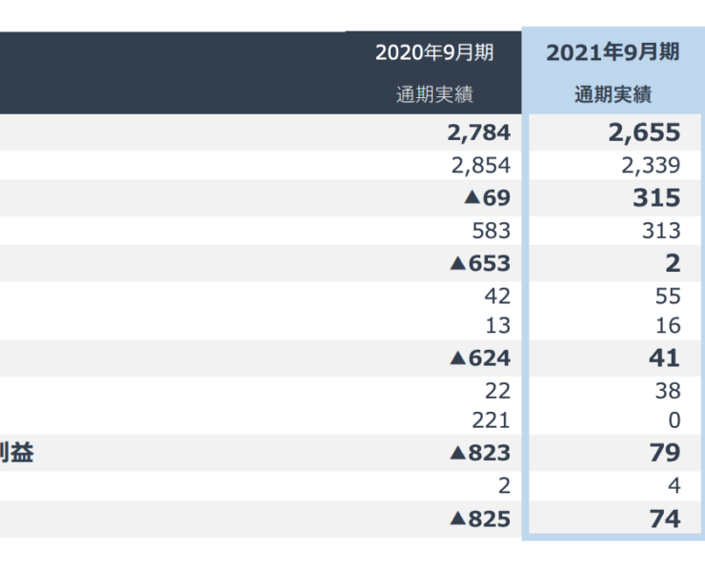The width and height of the screenshot is (705, 572).
Task: Select the ▲825 bottom row value
Action: pos(479,519)
